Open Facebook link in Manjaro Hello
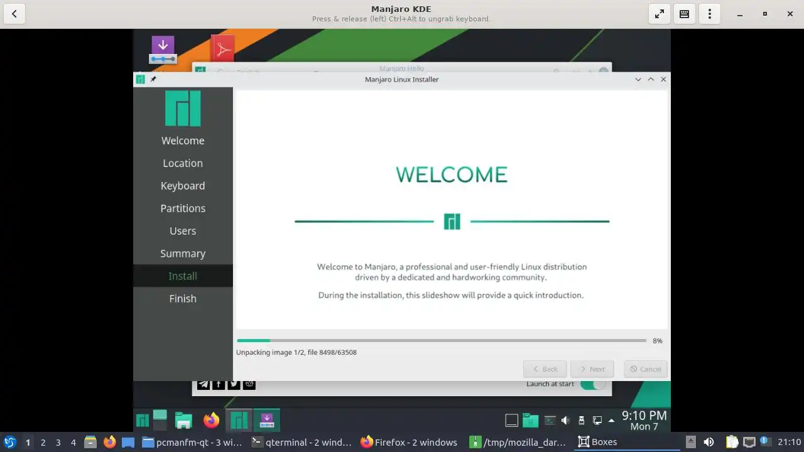 point(219,384)
